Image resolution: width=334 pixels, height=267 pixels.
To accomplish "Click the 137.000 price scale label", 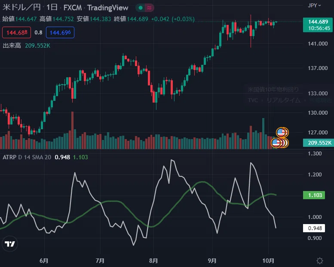I will 318,68.
